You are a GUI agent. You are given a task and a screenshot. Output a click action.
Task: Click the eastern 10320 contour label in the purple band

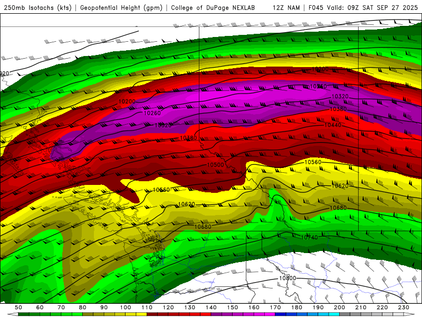[x=340, y=97]
